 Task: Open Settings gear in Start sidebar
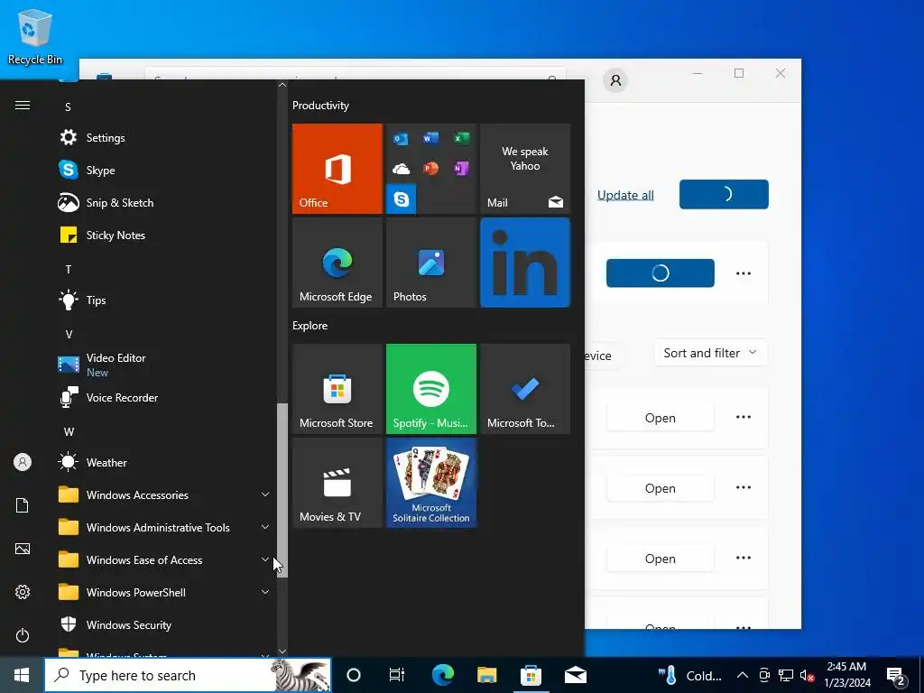pyautogui.click(x=23, y=592)
